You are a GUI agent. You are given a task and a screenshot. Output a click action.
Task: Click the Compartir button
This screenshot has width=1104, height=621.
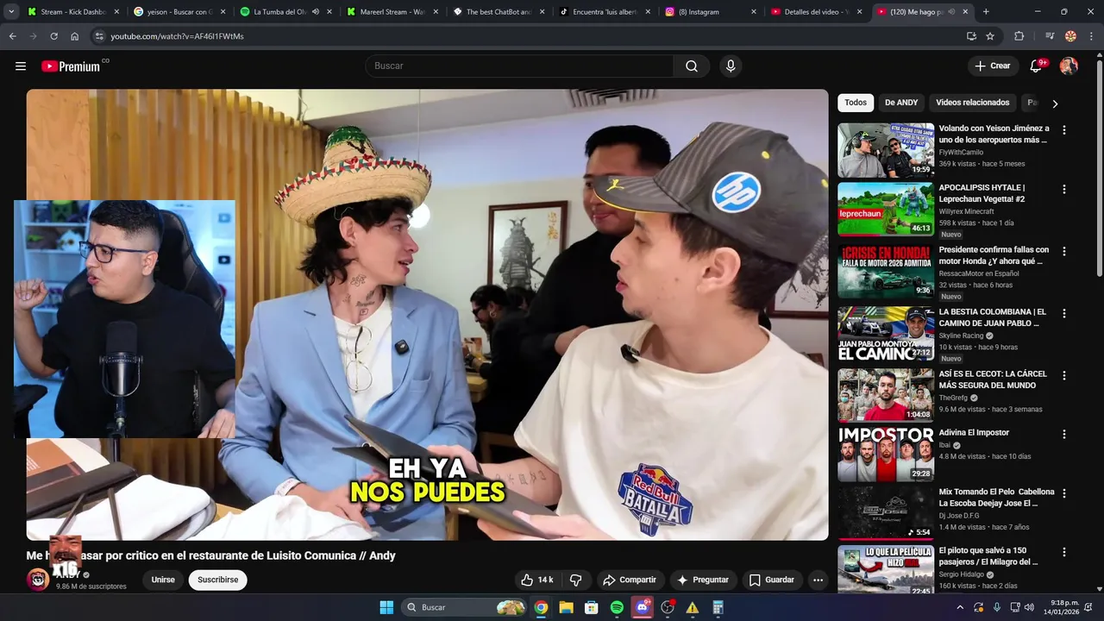coord(630,580)
